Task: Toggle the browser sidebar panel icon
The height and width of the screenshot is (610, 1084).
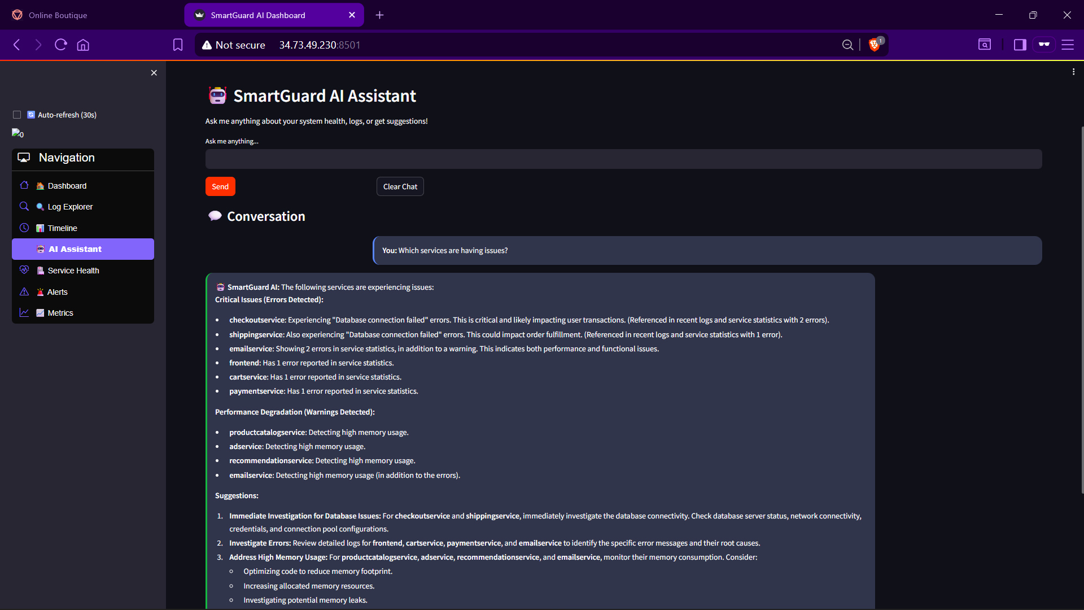Action: [x=1020, y=45]
